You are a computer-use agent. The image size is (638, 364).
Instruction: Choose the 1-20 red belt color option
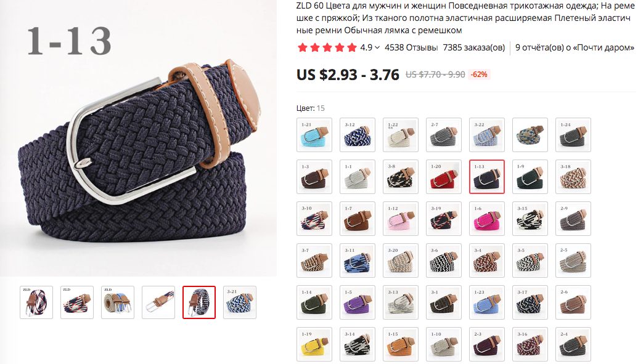tap(443, 177)
